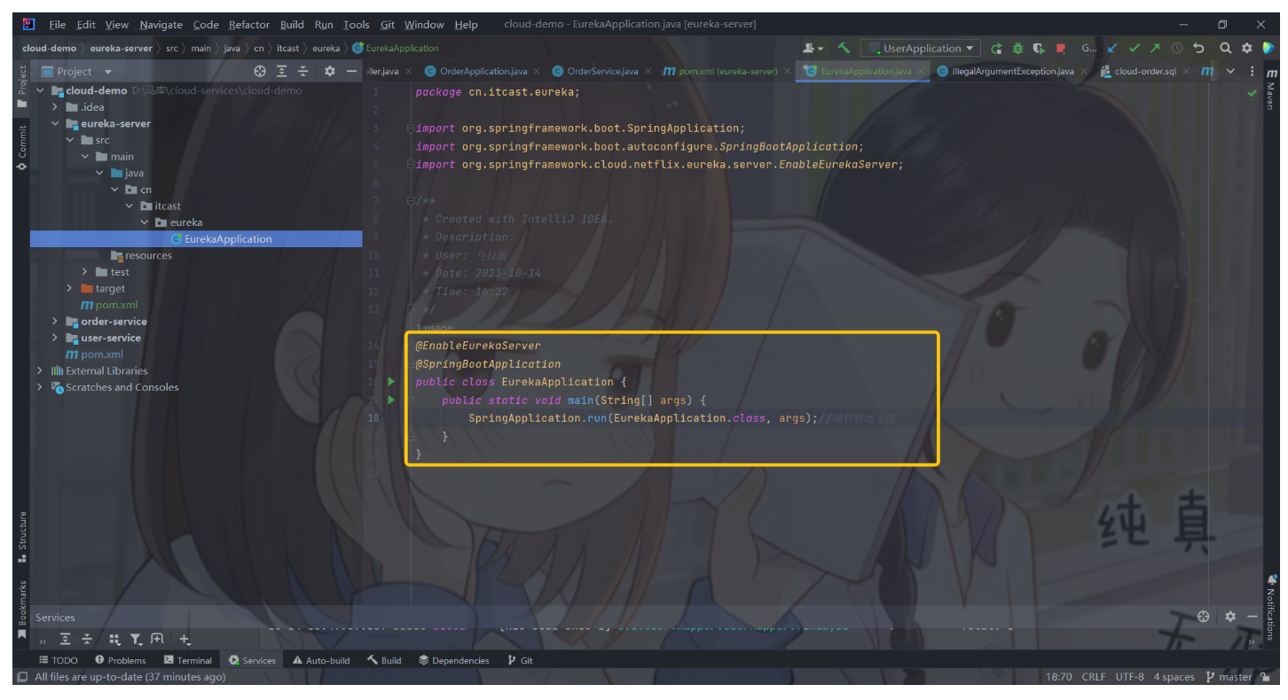Screen dimensions: 1288x700
Task: Collapse all services in the Services toolbar
Action: [x=87, y=639]
